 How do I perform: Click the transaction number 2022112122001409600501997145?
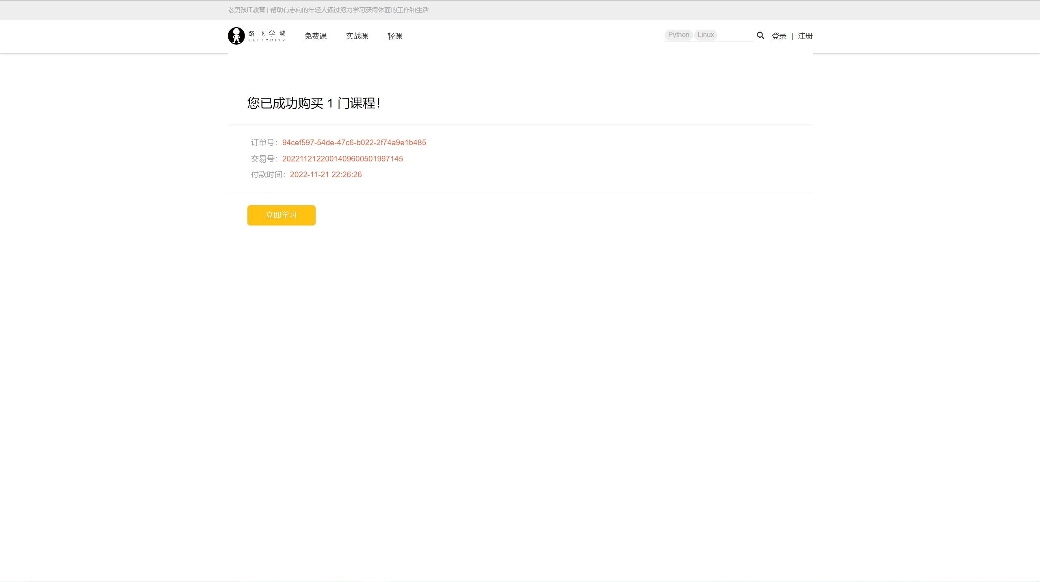click(342, 159)
